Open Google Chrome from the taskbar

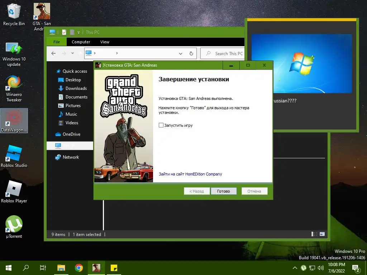click(x=79, y=268)
